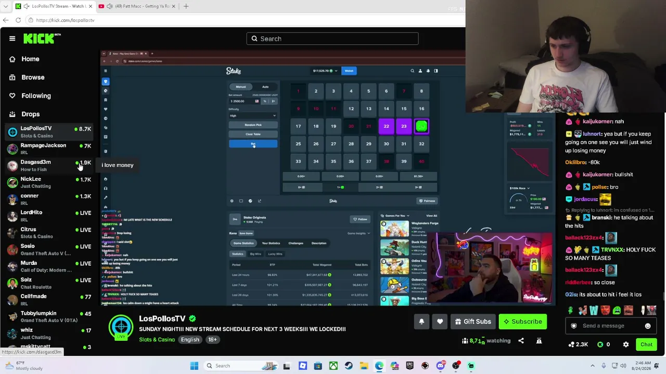Open NickLee's channel in the sidebar
This screenshot has width=666, height=374.
[49, 182]
